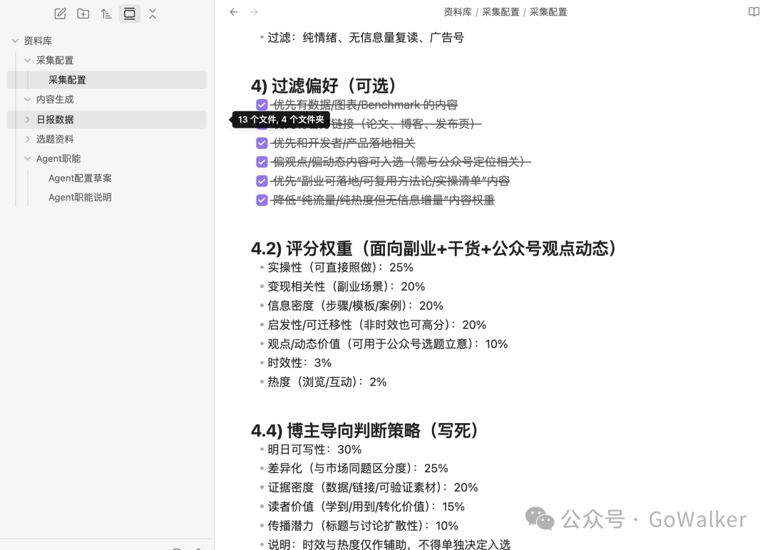Expand the 日报数据 section
The image size is (770, 550).
[27, 119]
